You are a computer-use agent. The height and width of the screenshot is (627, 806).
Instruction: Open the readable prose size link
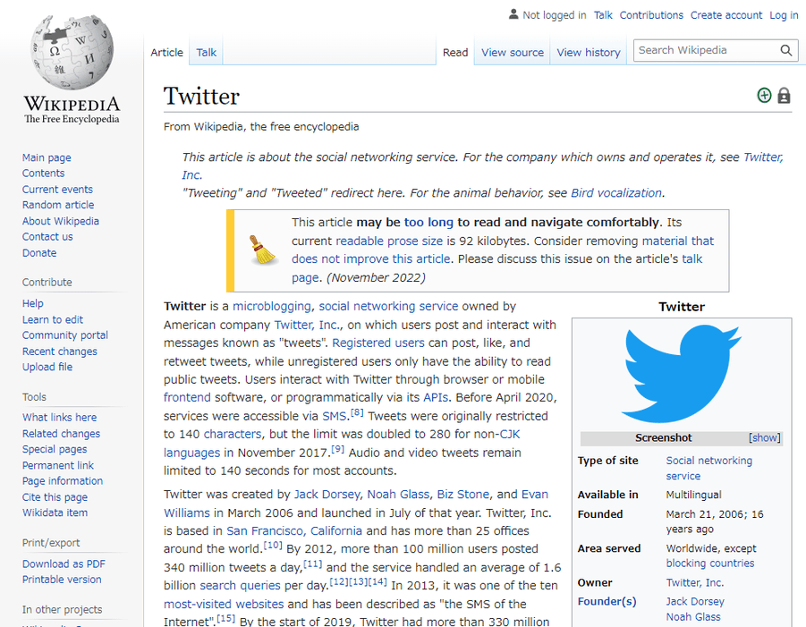(x=389, y=241)
